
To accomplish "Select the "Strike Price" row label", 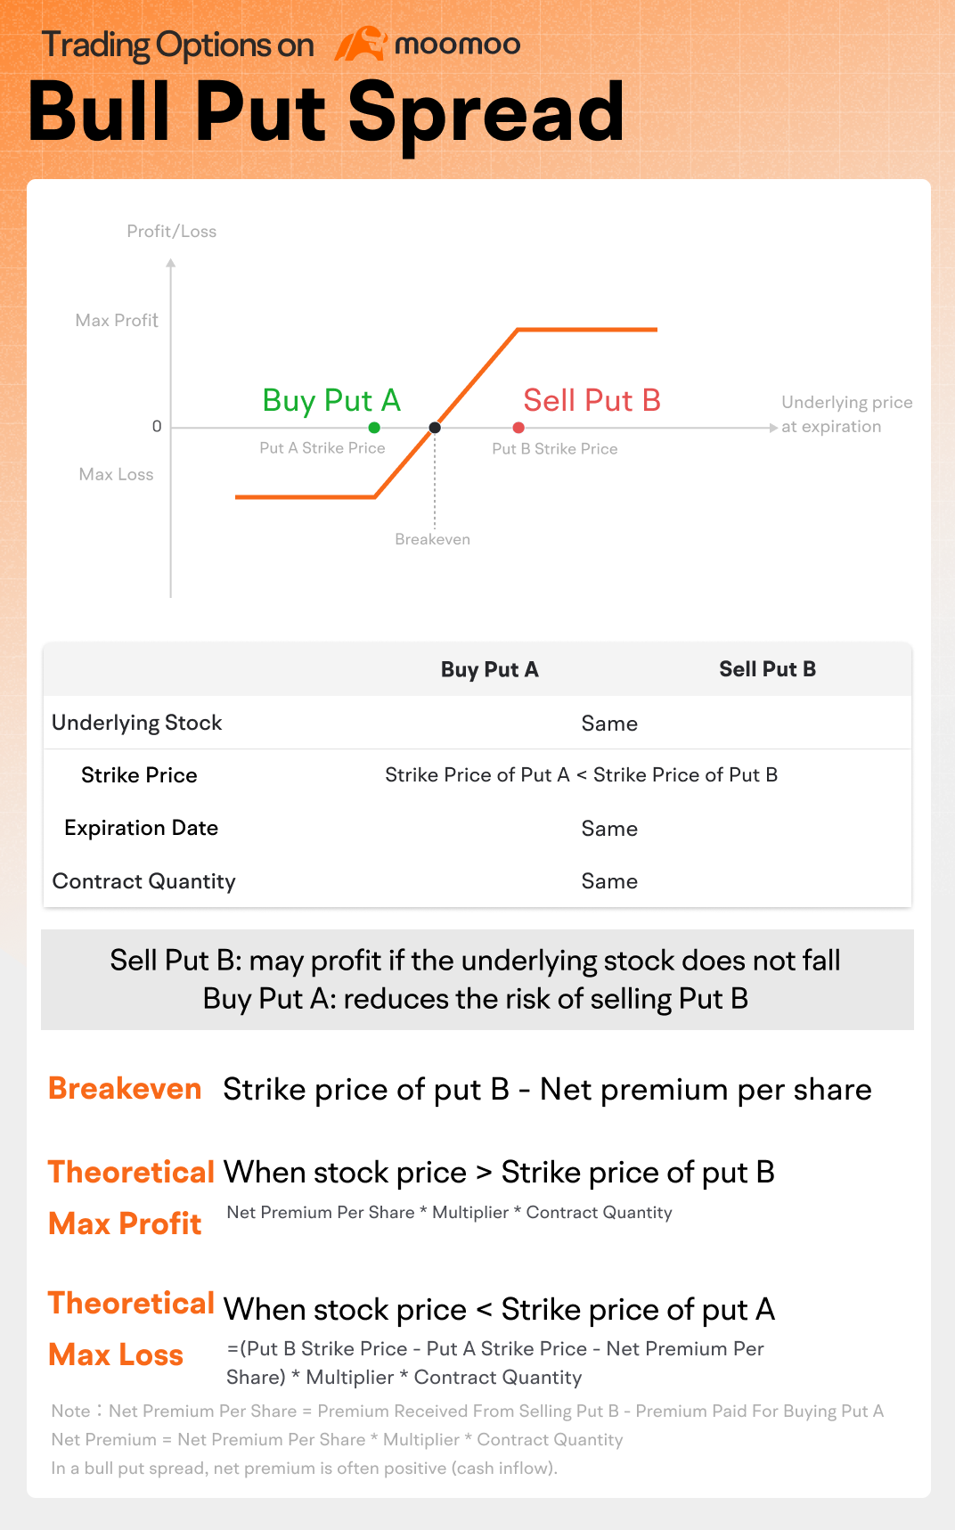I will pyautogui.click(x=139, y=775).
